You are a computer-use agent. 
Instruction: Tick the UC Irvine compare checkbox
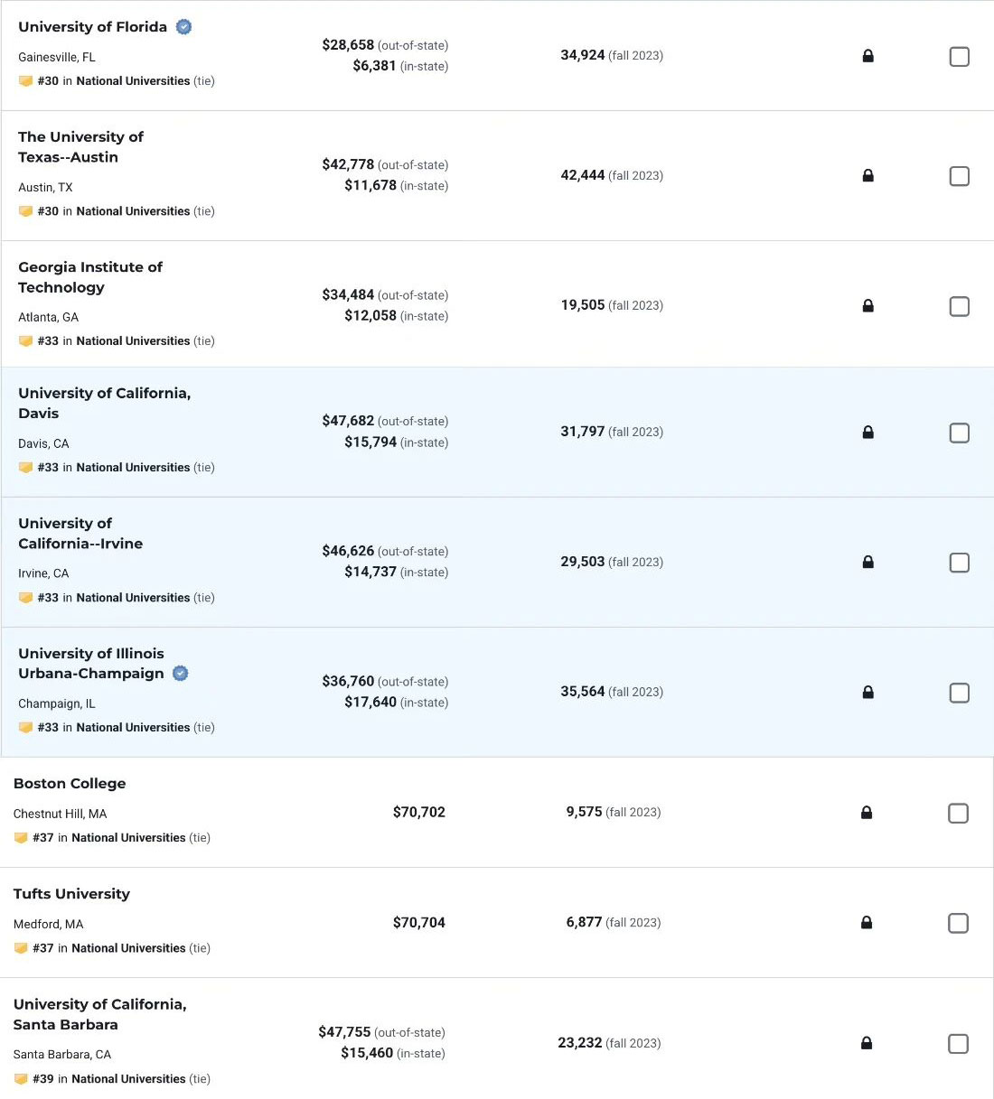pos(960,563)
